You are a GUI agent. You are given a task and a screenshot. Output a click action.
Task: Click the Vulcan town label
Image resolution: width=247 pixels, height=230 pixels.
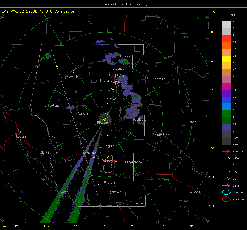tap(139, 203)
